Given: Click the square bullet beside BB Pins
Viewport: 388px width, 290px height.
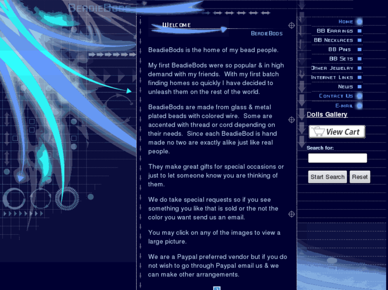Looking at the screenshot, I should point(360,49).
